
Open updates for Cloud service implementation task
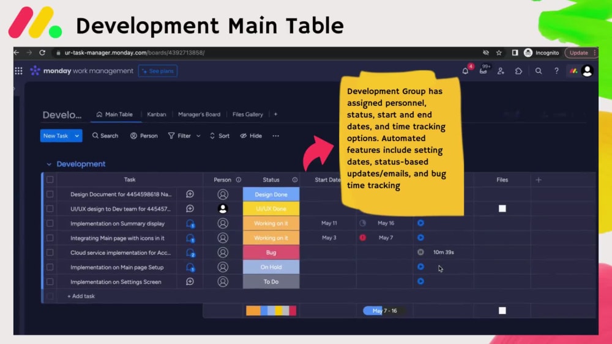point(190,252)
